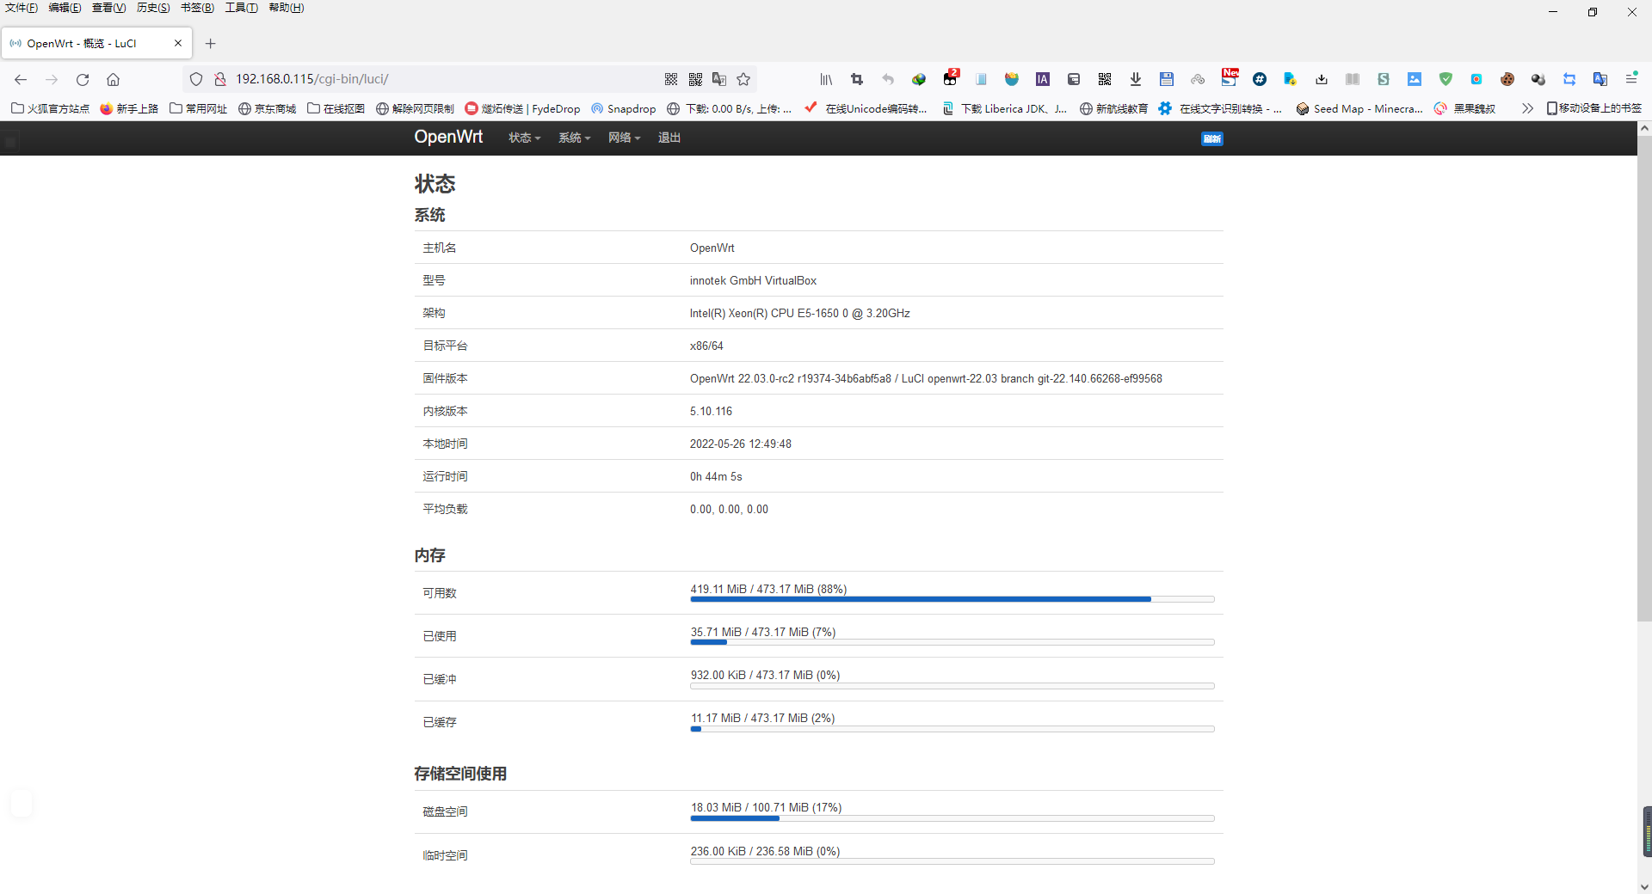Expand the 网络 dropdown in OpenWrt navbar
This screenshot has height=894, width=1652.
coord(624,138)
